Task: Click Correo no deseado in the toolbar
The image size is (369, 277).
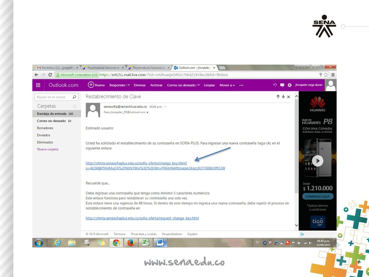Action: (x=181, y=85)
